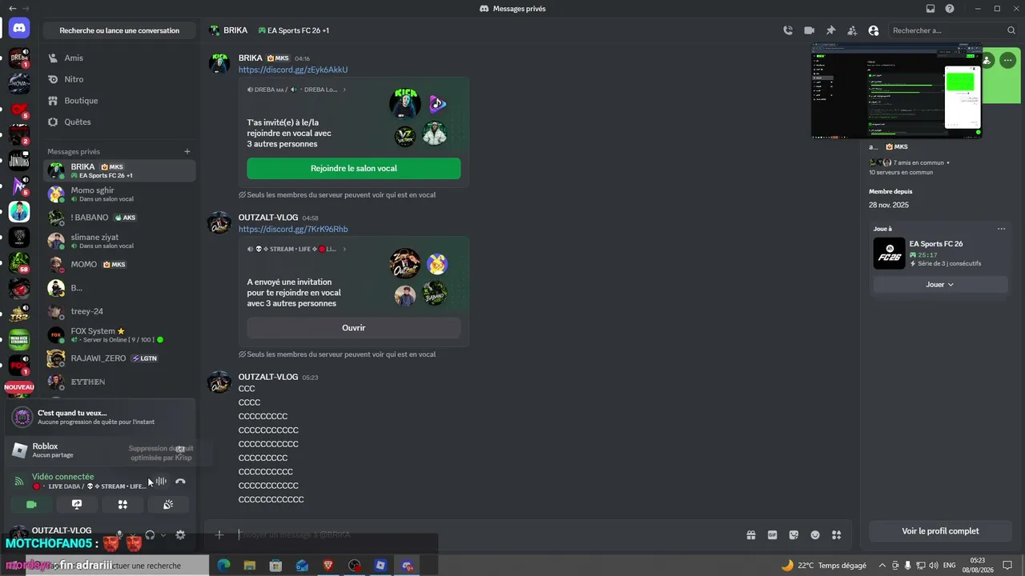Open audio output options chevron

click(x=163, y=535)
